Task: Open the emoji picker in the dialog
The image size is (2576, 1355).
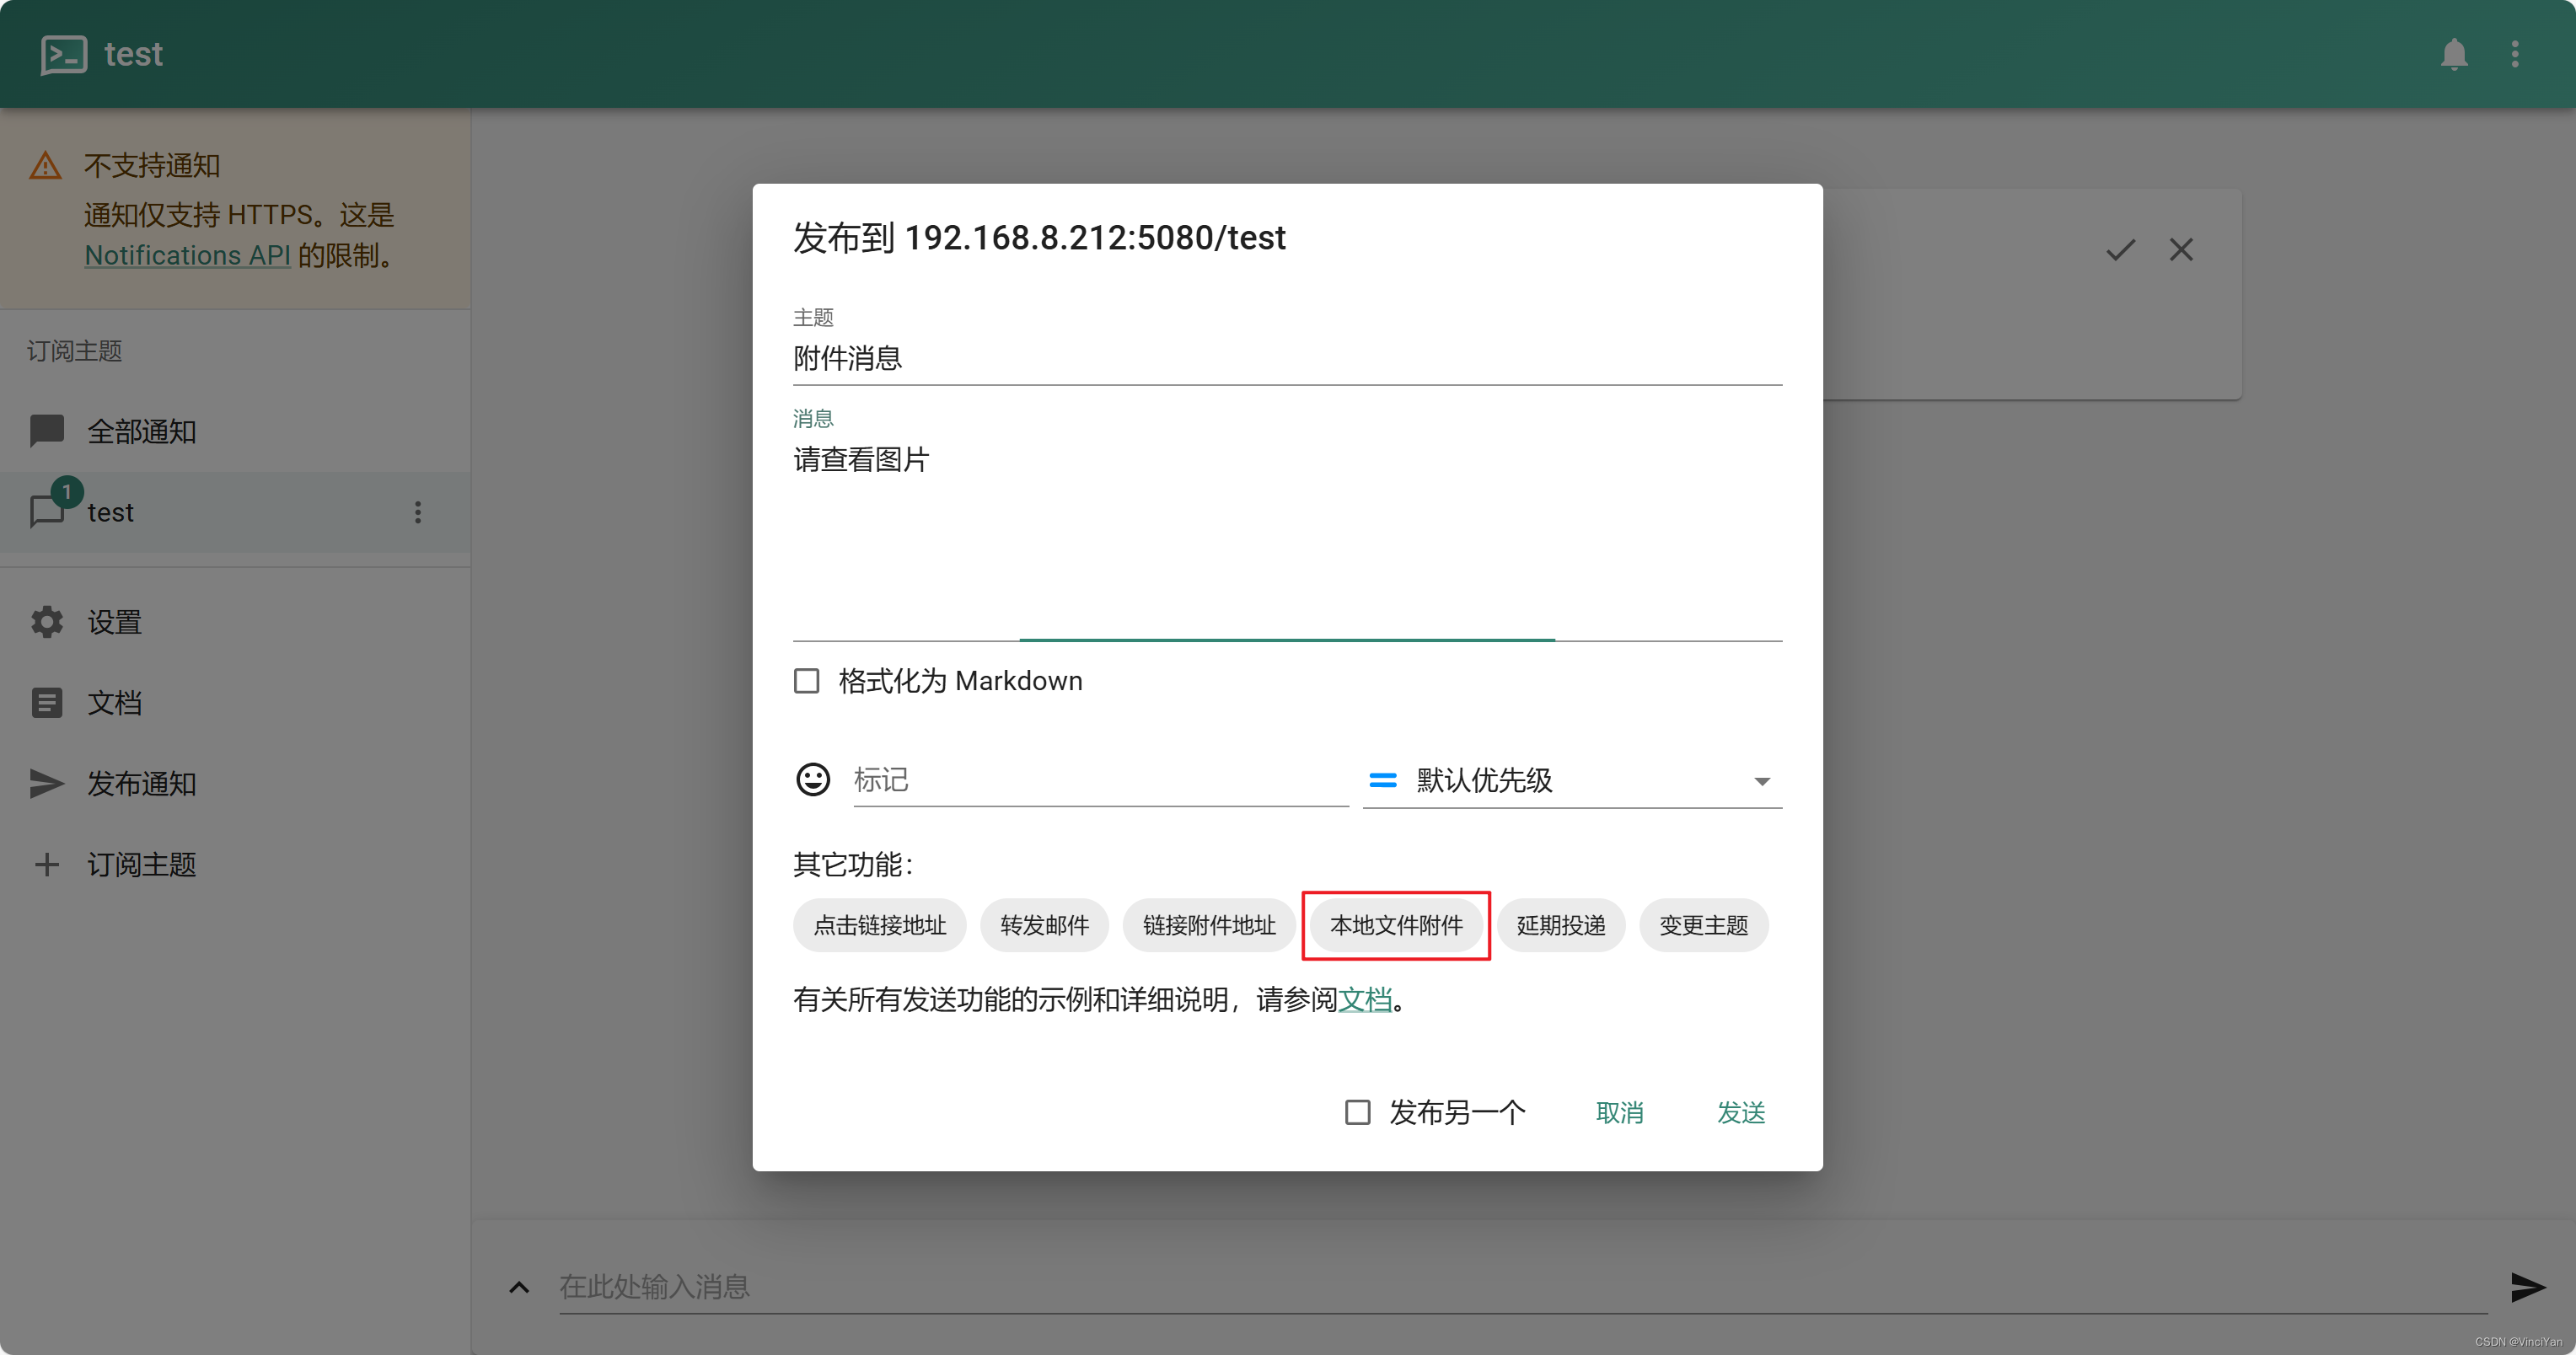Action: [x=813, y=779]
